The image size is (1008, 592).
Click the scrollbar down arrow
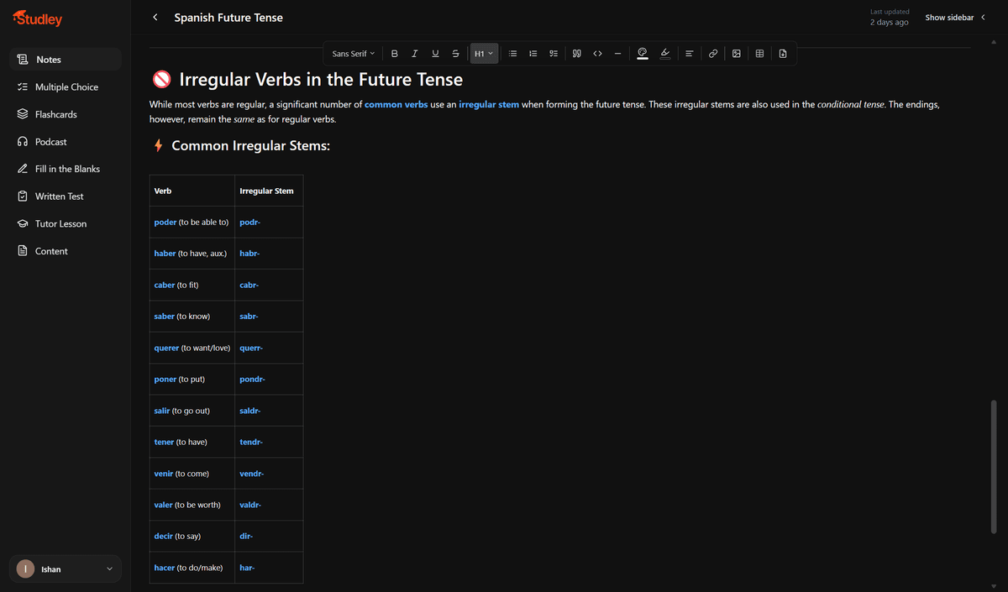tap(995, 585)
